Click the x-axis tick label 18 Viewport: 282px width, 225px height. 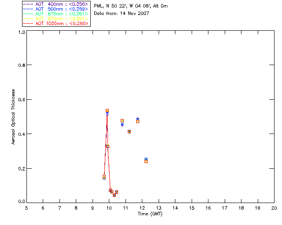click(241, 208)
